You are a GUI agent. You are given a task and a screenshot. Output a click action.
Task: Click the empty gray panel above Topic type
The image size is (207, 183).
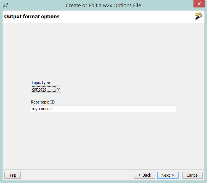tap(104, 51)
